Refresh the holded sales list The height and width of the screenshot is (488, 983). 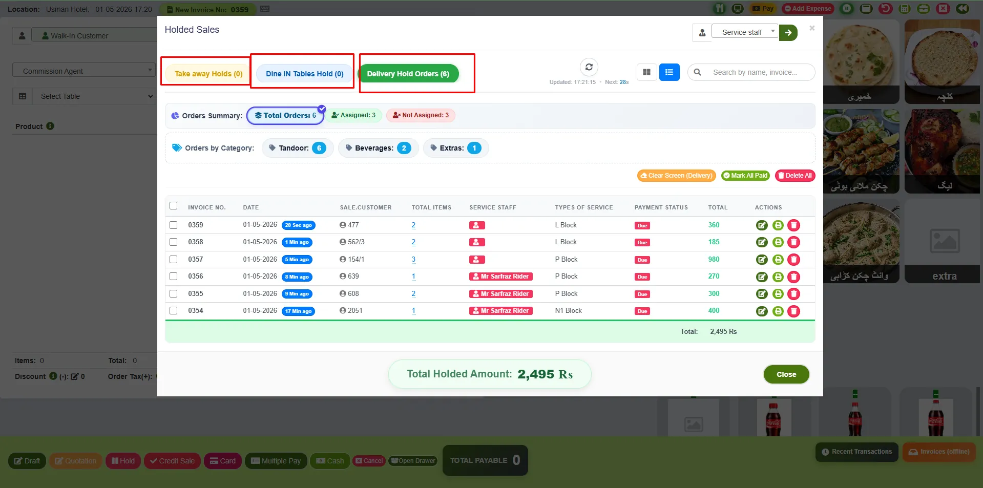pos(589,67)
